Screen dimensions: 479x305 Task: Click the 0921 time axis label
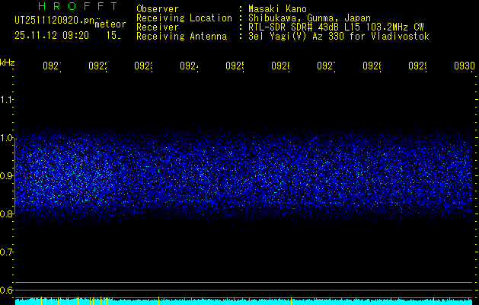pos(52,66)
